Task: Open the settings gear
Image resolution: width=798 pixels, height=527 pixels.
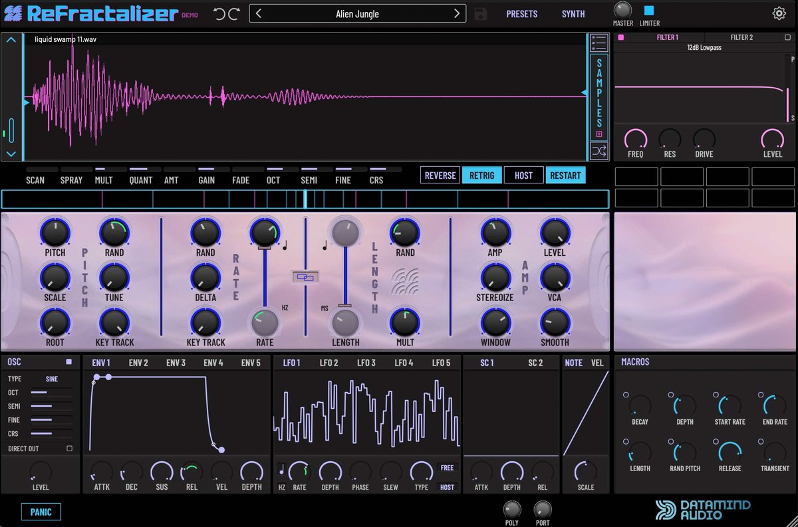Action: coord(779,13)
